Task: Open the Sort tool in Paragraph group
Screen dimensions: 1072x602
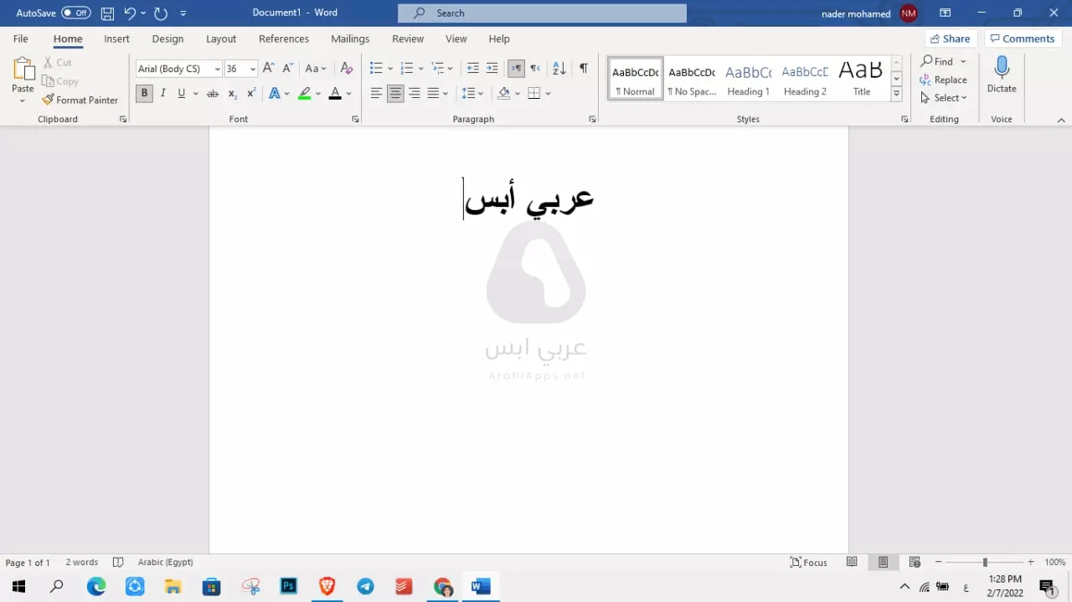Action: click(x=558, y=68)
